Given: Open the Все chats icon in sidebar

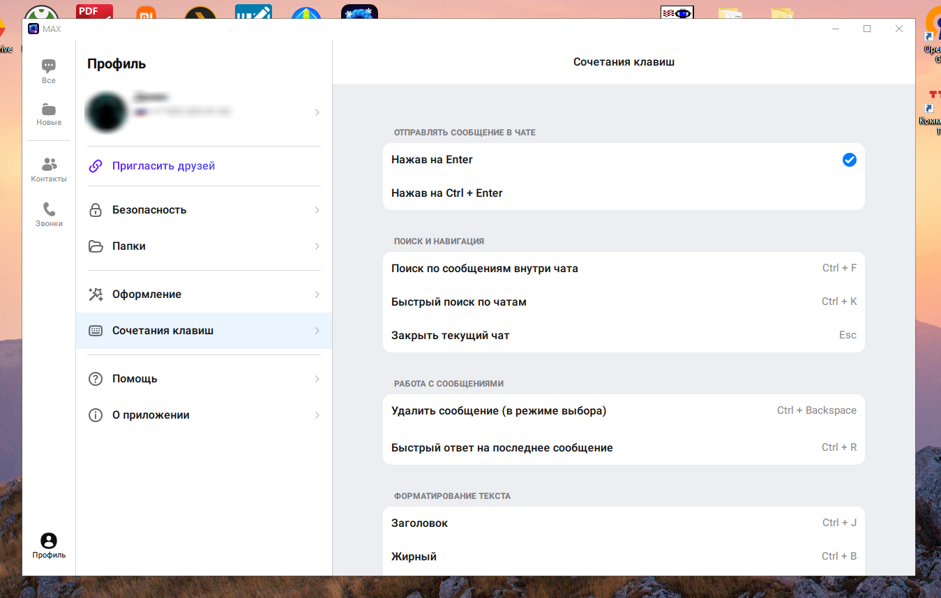Looking at the screenshot, I should [49, 67].
